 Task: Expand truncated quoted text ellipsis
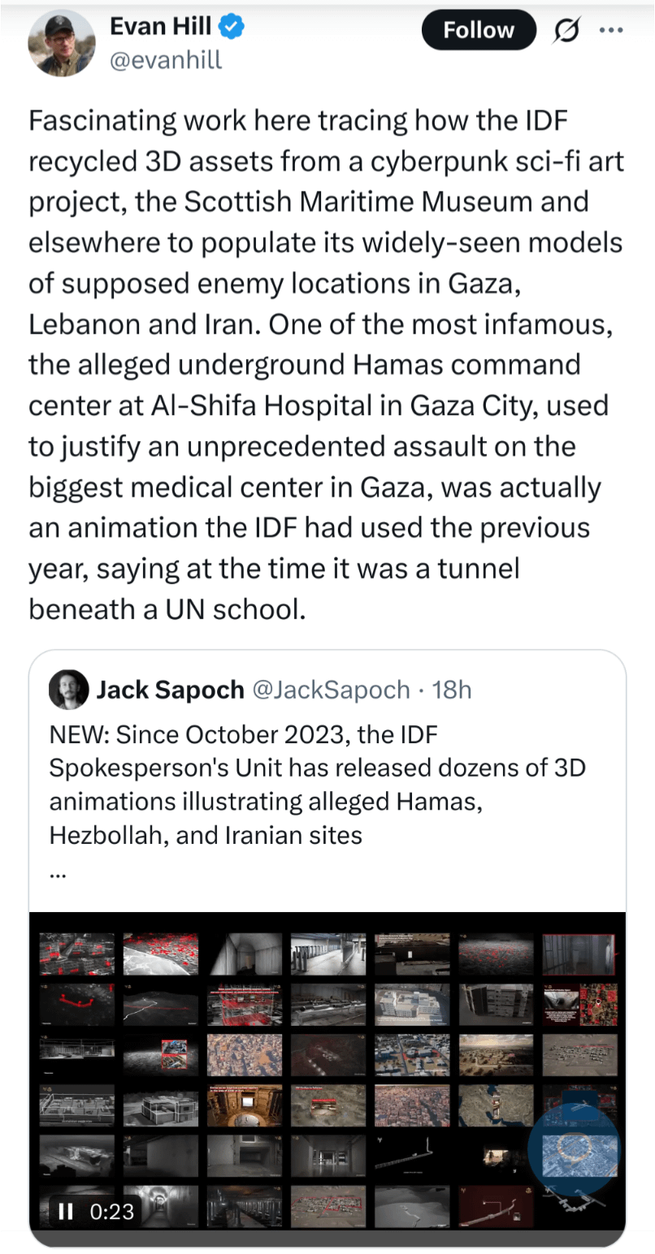click(x=58, y=874)
